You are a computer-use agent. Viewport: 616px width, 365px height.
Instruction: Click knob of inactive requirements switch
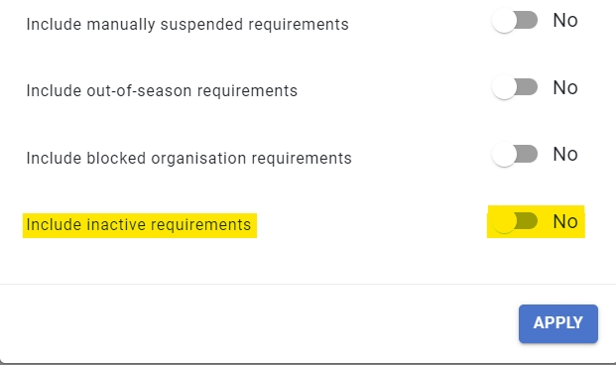[x=504, y=221]
